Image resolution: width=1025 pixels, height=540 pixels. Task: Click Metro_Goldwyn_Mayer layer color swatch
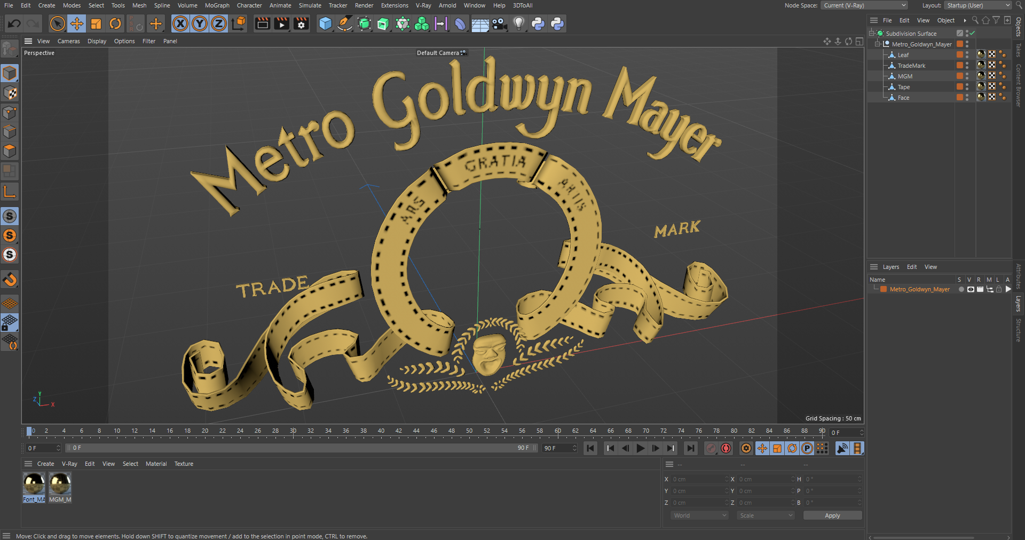(884, 289)
